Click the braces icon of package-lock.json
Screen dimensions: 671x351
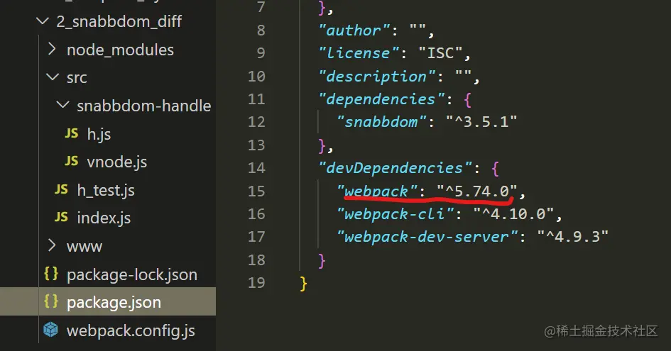point(51,274)
